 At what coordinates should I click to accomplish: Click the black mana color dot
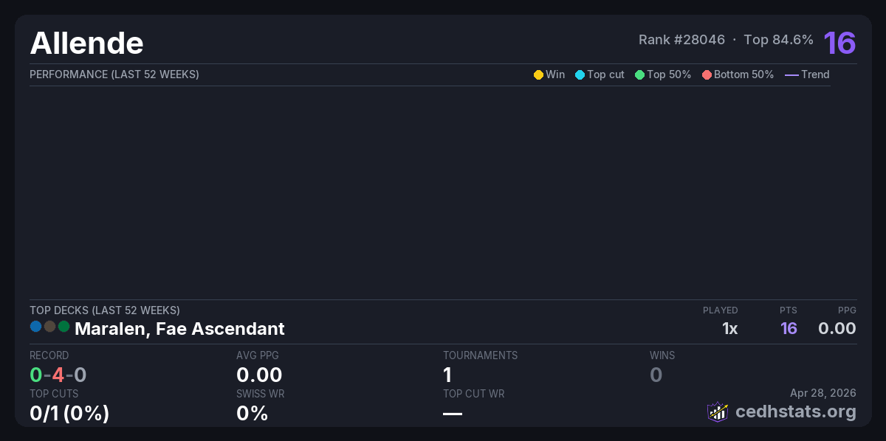coord(49,326)
